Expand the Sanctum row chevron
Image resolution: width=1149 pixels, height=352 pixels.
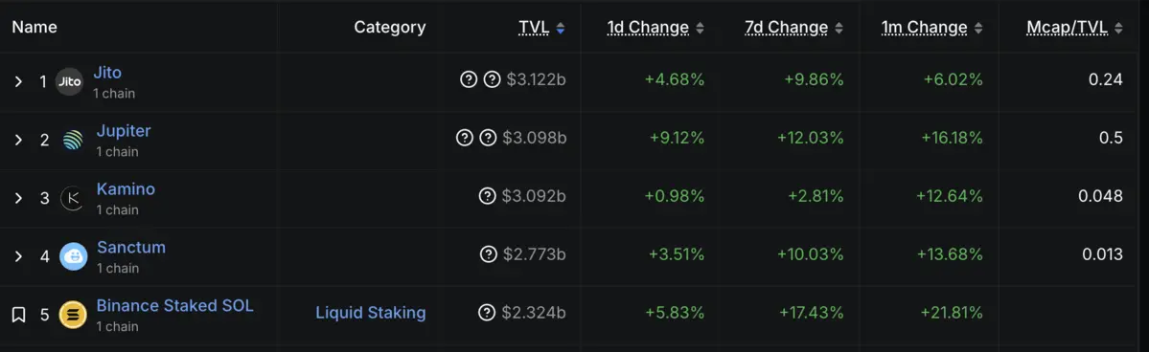click(19, 256)
